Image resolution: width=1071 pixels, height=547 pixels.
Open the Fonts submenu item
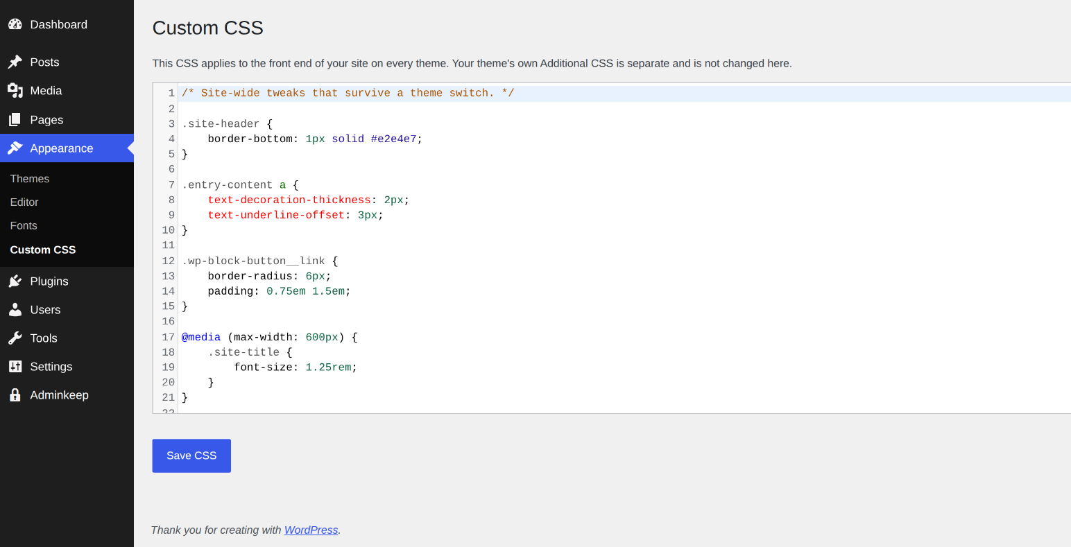[x=24, y=226]
